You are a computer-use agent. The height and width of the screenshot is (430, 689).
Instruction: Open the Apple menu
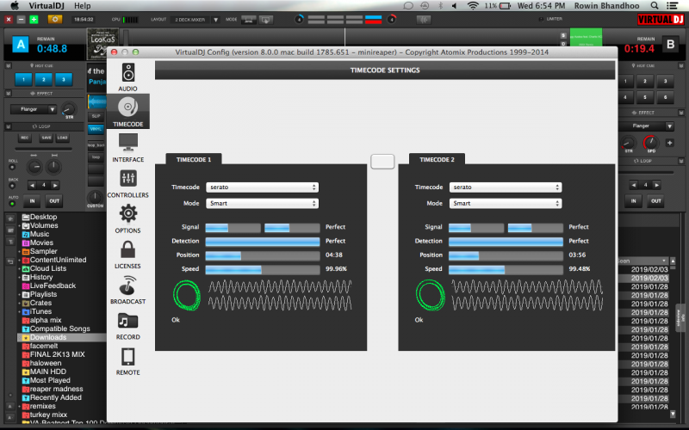[x=15, y=6]
